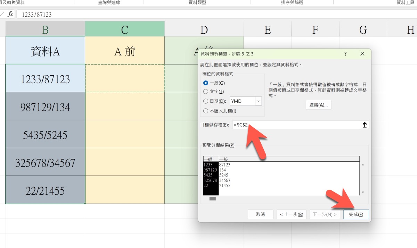
Task: Select column C header
Action: coord(124,30)
